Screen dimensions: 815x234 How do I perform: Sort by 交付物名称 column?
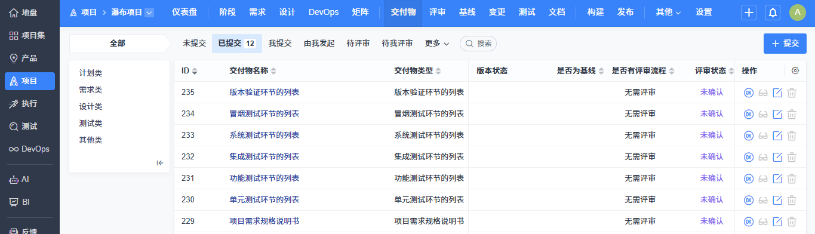tap(253, 70)
